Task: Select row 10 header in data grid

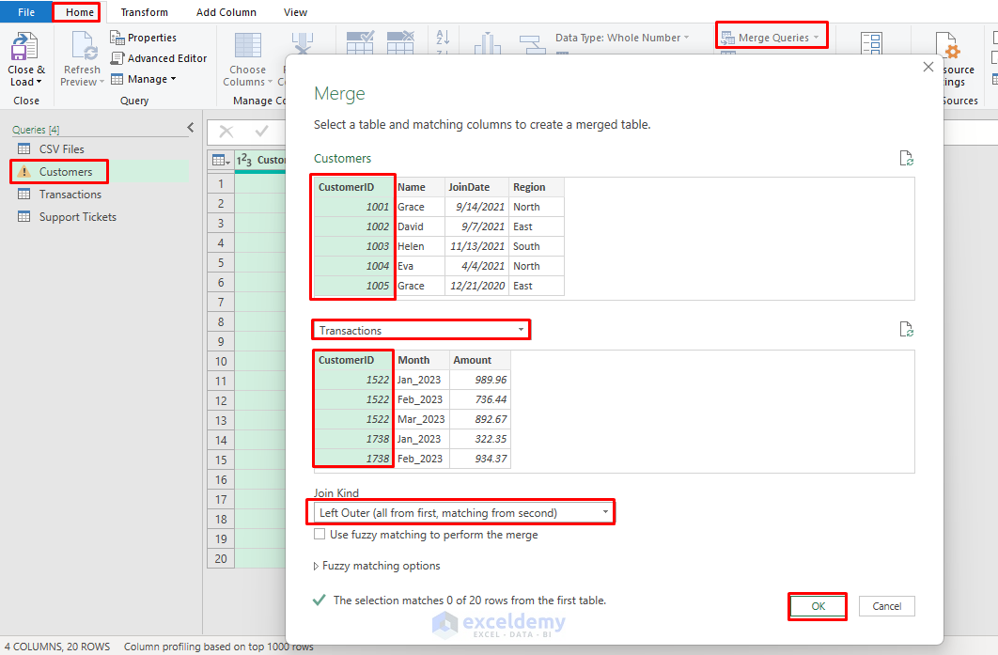Action: pyautogui.click(x=221, y=361)
